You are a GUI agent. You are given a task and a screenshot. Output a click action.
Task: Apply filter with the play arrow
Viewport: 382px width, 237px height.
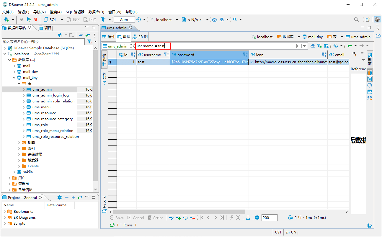(297, 46)
